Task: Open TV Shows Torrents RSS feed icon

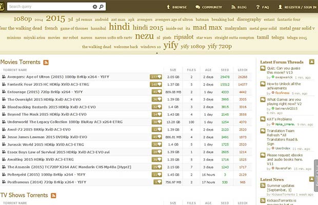Action: coord(53,195)
